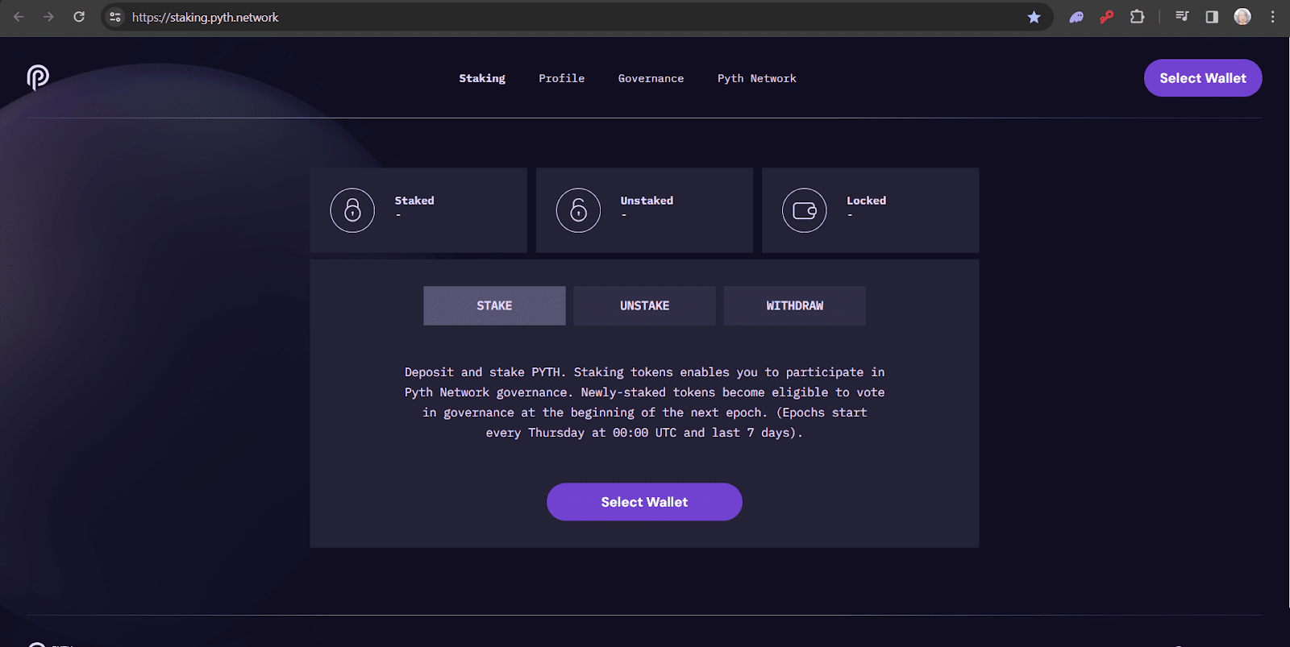Click the Staked label text

tap(414, 201)
